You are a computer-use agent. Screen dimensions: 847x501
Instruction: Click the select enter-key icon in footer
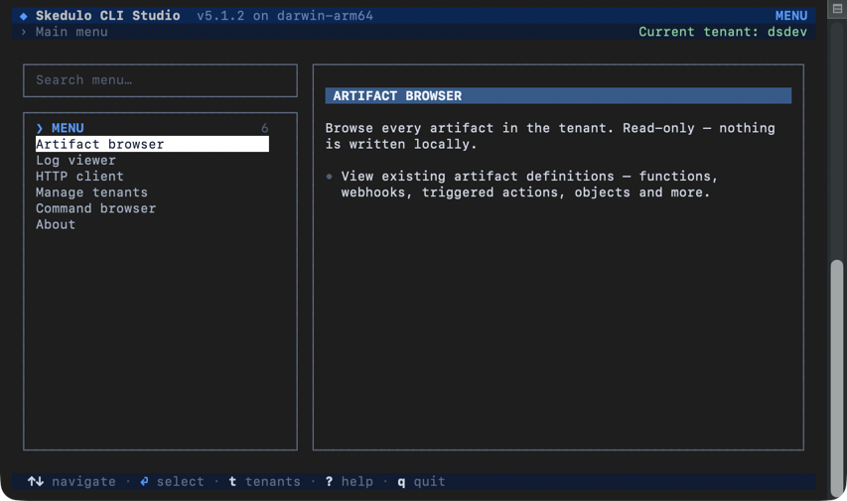click(x=144, y=481)
